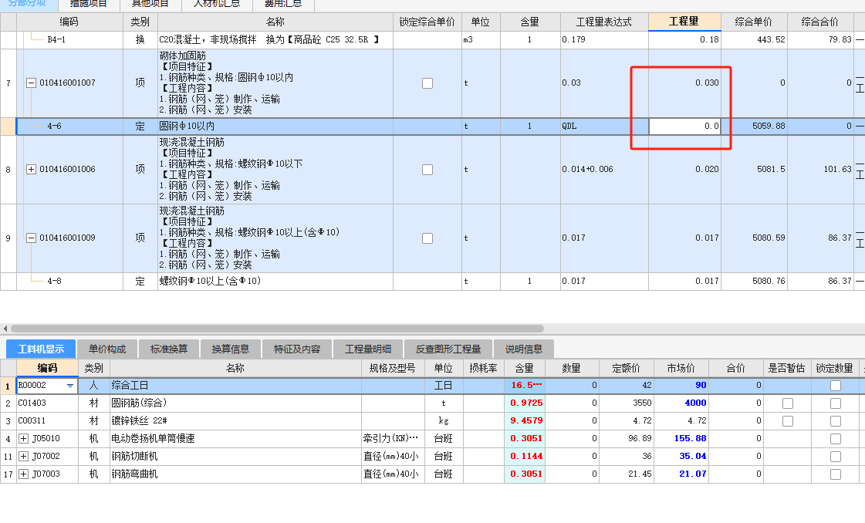Select the 4-8 quota row code

(x=54, y=281)
